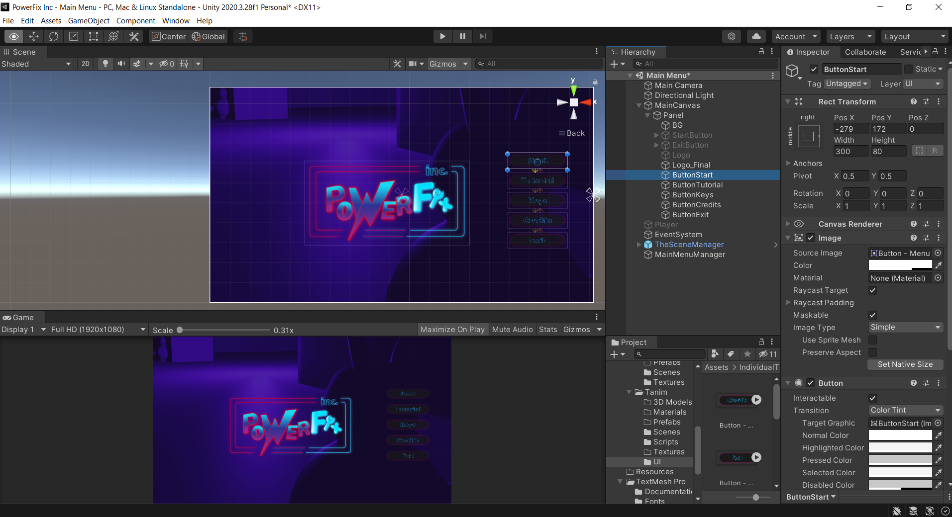
Task: Search by type in Project panel
Action: tap(715, 354)
